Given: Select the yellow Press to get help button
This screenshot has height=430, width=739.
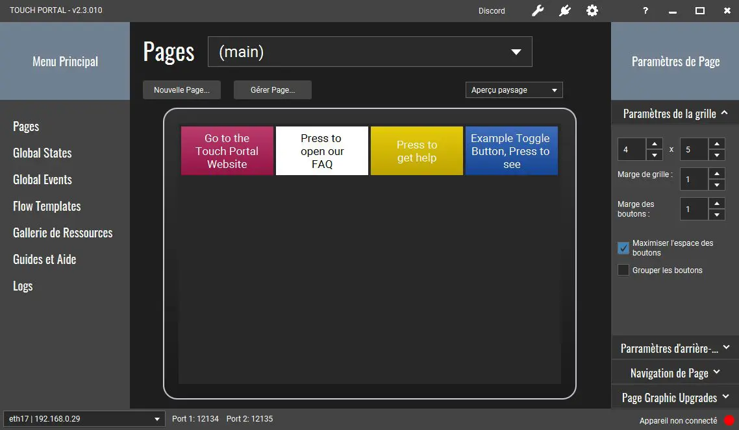Looking at the screenshot, I should click(417, 151).
